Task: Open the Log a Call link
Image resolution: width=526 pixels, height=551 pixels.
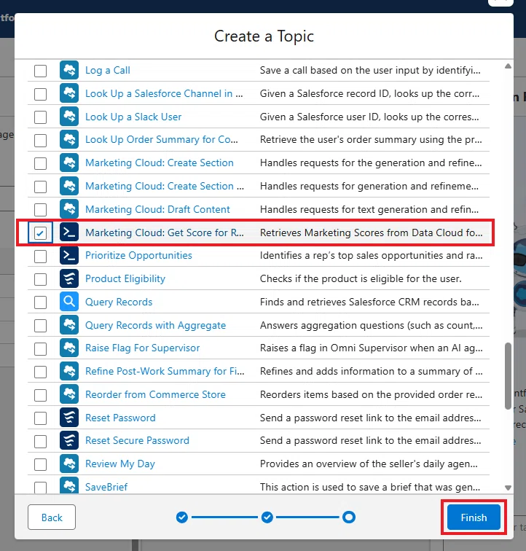Action: point(108,70)
